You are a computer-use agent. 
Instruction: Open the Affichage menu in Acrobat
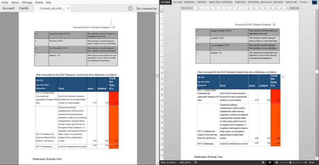point(27,3)
